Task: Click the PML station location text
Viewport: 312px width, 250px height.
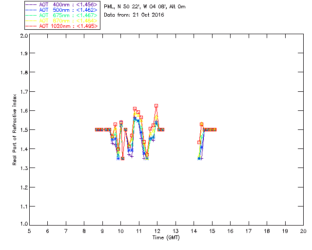Action: [x=145, y=7]
